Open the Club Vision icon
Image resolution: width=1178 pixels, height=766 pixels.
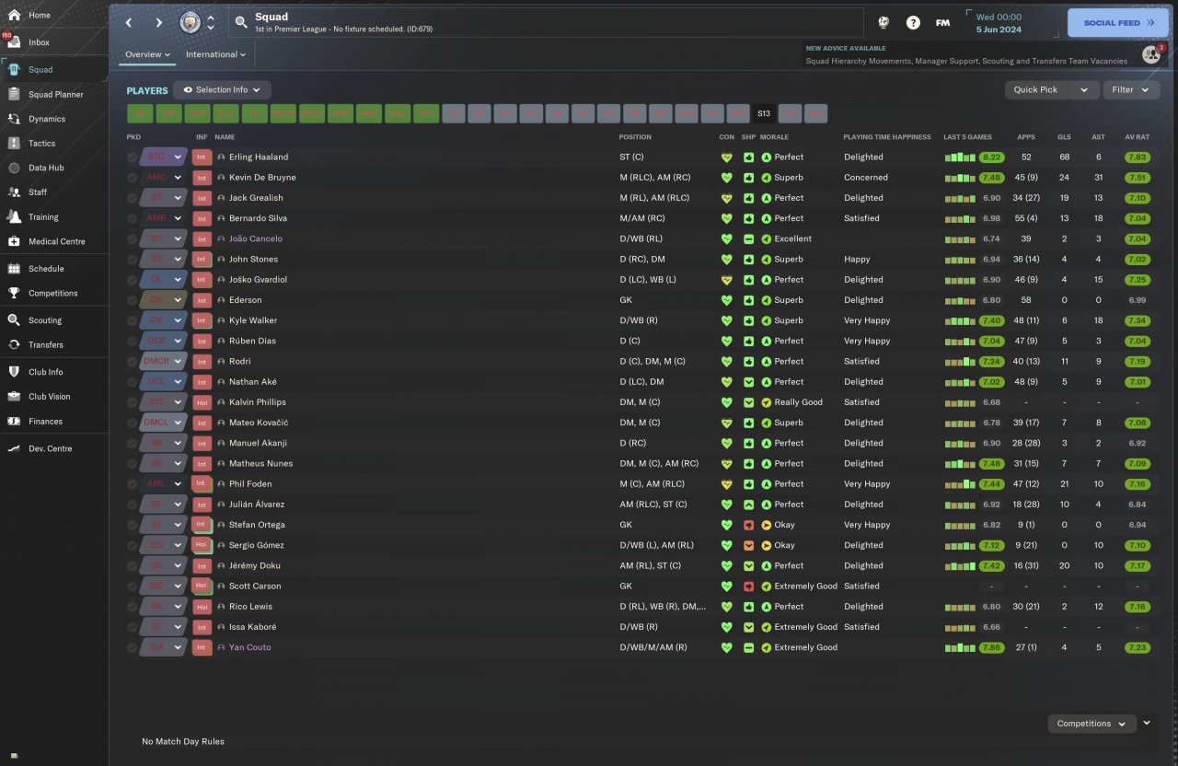point(14,397)
